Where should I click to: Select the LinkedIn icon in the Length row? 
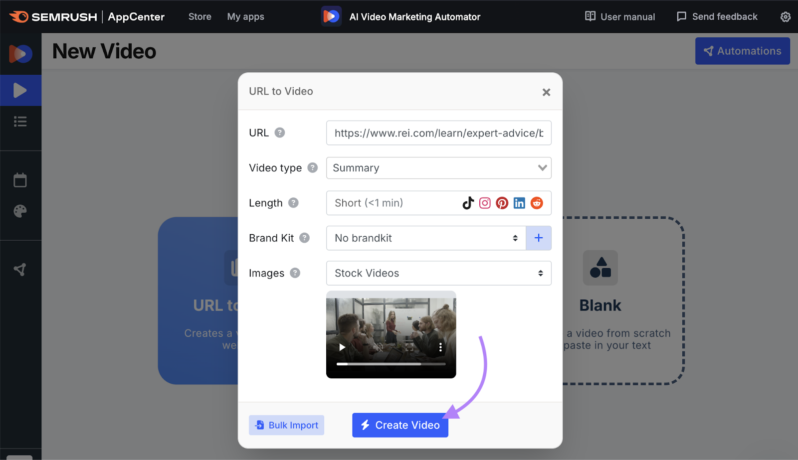pyautogui.click(x=519, y=203)
